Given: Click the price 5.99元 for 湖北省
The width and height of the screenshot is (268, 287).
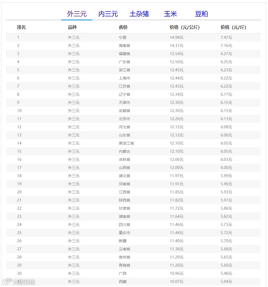Looking at the screenshot, I should (226, 176).
